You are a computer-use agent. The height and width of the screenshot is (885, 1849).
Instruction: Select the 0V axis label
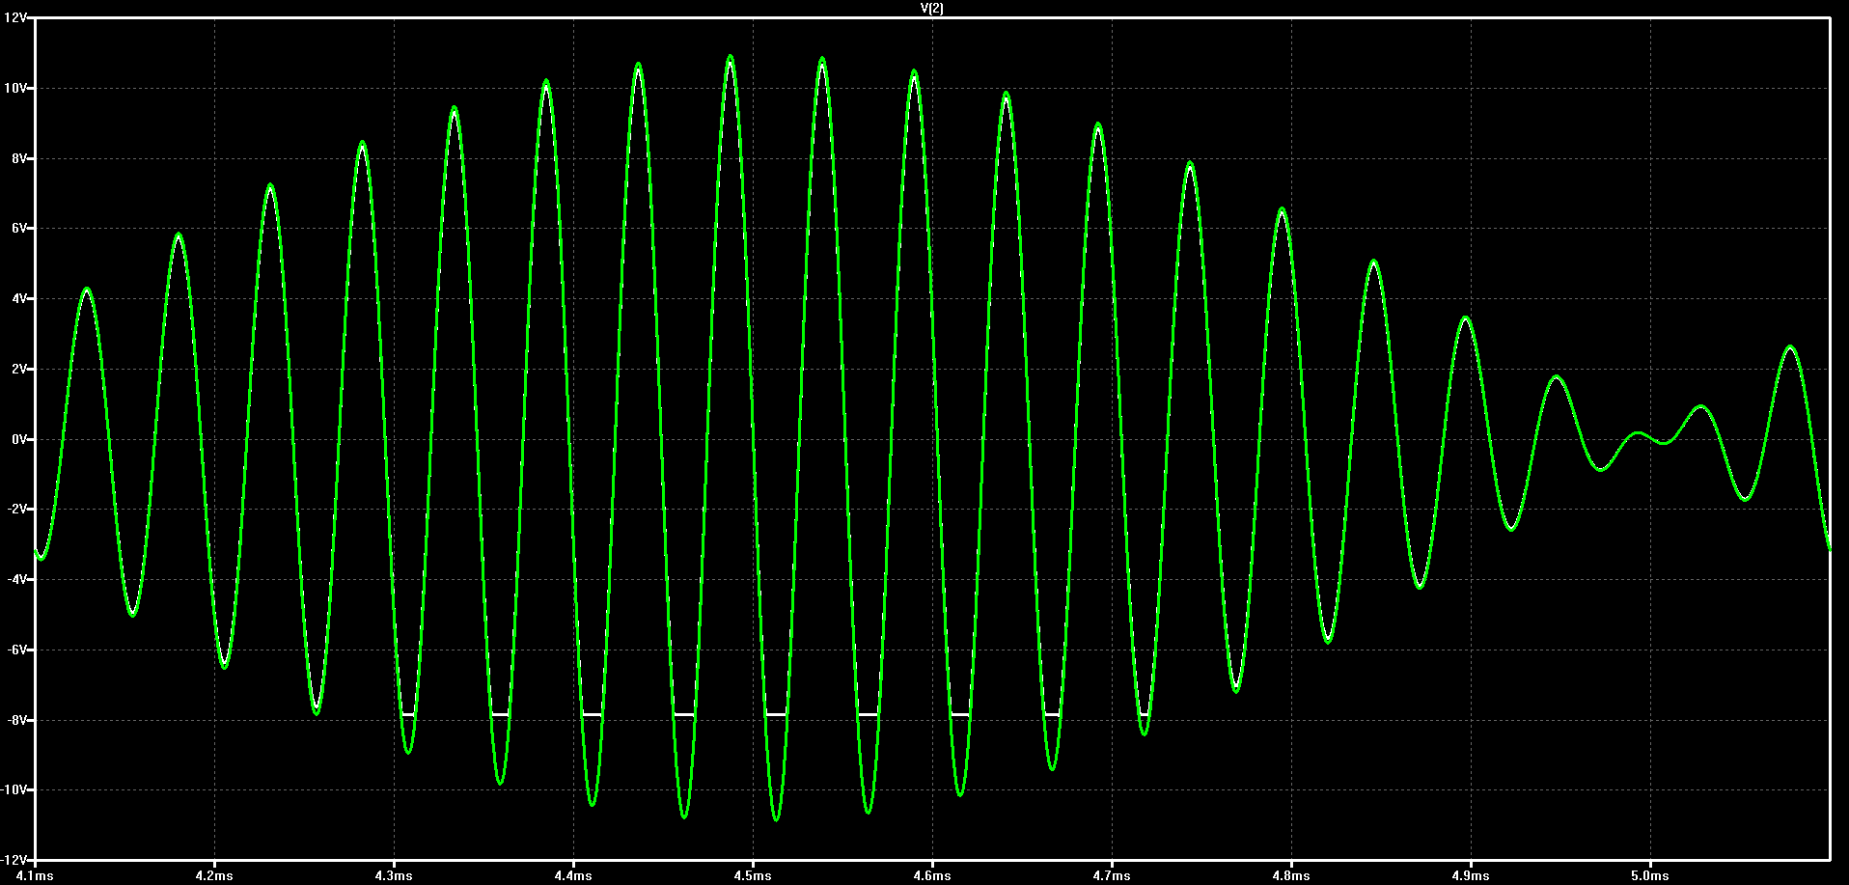tap(19, 439)
